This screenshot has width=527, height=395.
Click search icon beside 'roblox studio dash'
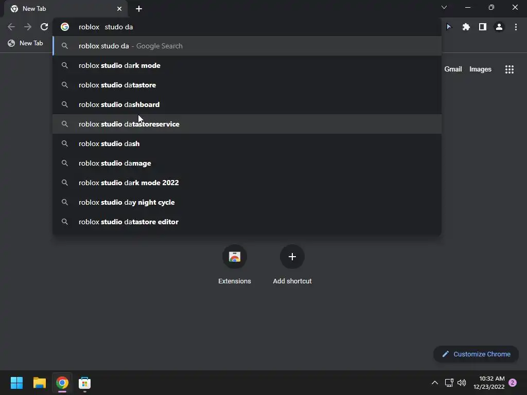click(x=65, y=144)
